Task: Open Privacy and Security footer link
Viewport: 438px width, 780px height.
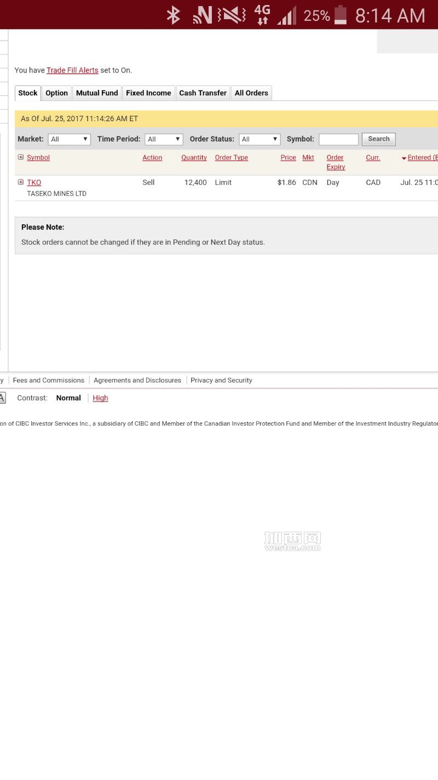Action: [221, 380]
